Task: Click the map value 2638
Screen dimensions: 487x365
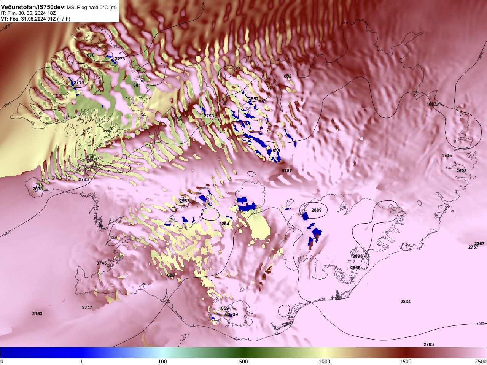Action: (38, 189)
